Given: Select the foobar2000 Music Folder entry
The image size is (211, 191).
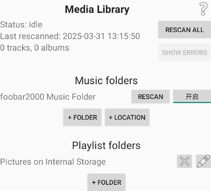Looking at the screenshot, I should click(48, 97).
